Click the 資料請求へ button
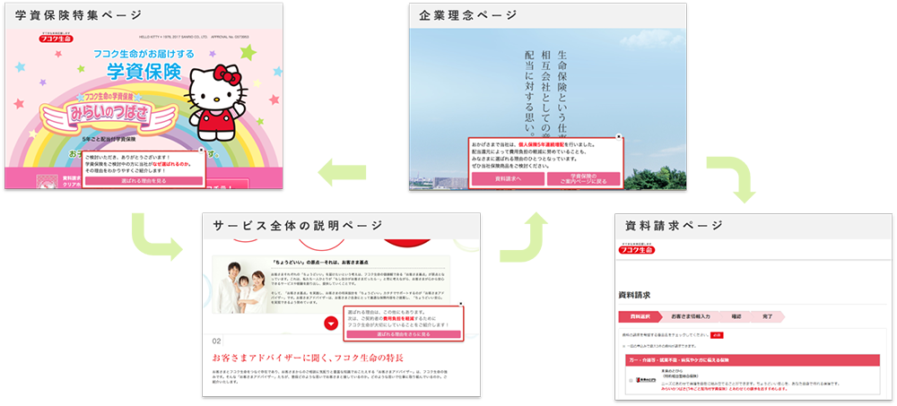 click(x=508, y=179)
